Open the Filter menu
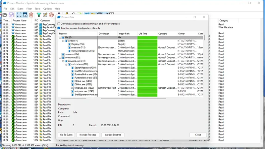Screen dimensions: 265x149 [x=29, y=9]
